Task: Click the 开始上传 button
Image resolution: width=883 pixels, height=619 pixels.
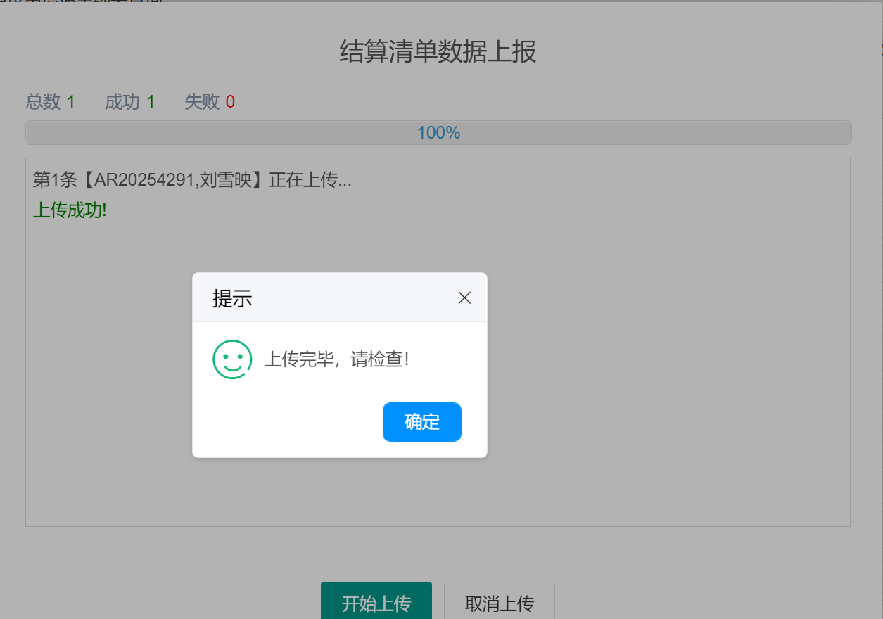Action: point(376,603)
